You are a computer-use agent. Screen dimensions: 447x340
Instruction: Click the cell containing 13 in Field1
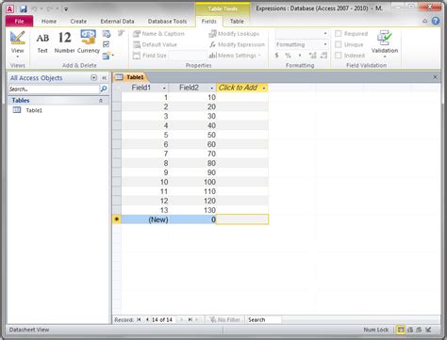point(145,210)
